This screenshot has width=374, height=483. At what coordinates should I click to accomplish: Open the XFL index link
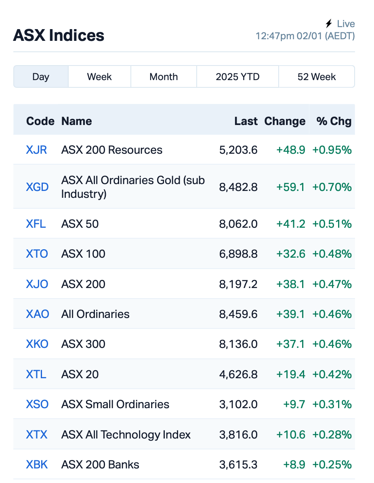coord(36,224)
